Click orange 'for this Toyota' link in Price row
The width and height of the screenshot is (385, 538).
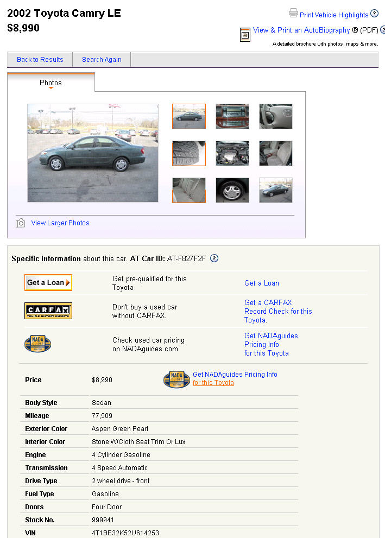[x=213, y=383]
